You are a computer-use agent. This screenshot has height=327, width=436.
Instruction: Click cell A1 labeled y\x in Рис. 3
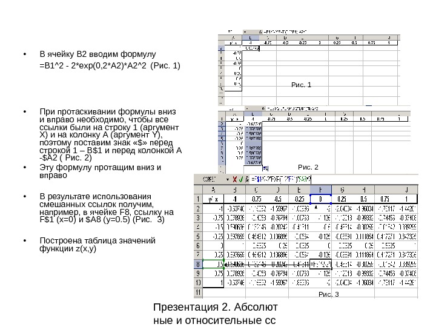213,199
